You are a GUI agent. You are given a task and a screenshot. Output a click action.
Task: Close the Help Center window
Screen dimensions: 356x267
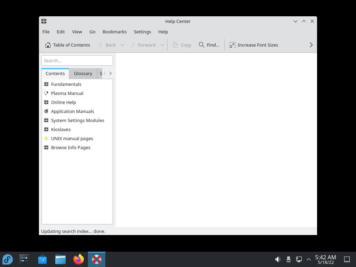pyautogui.click(x=312, y=21)
